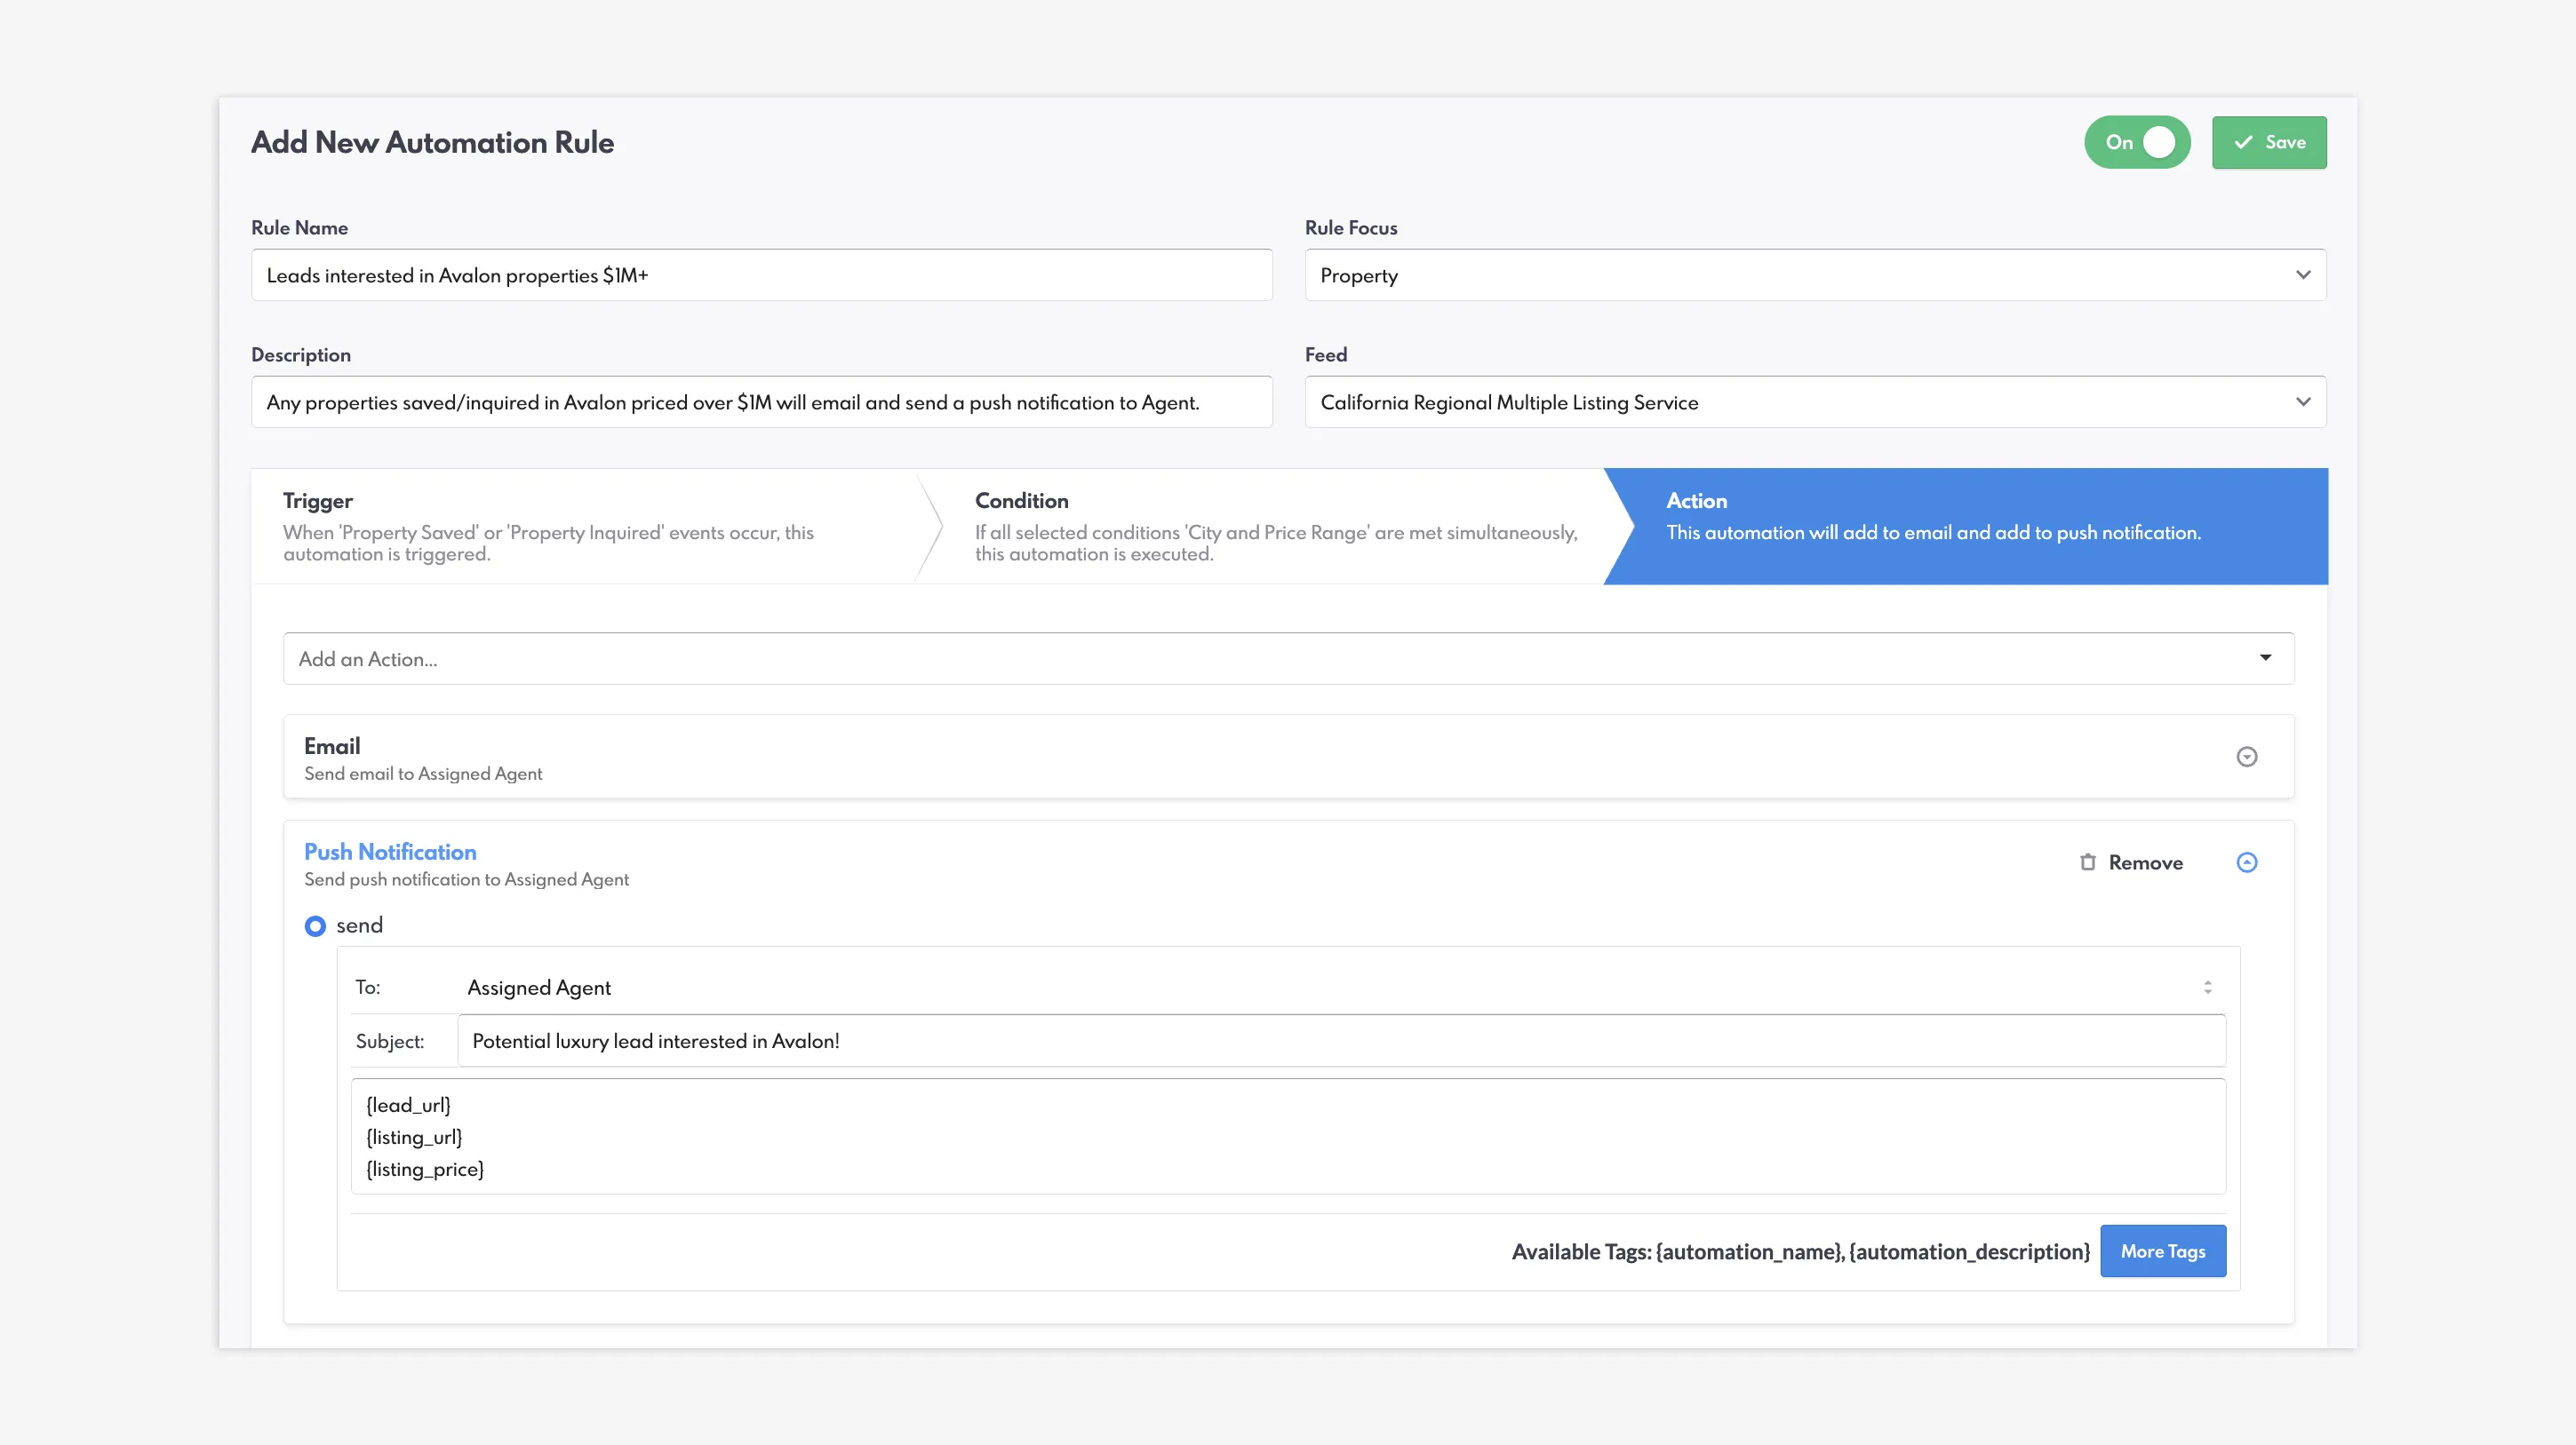Open the Rule Focus dropdown

pos(1815,274)
